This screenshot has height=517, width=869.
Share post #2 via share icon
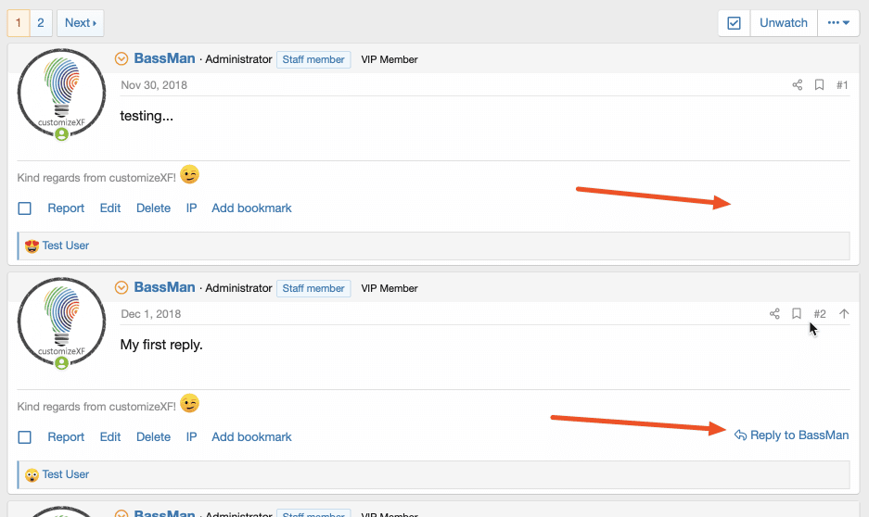774,314
